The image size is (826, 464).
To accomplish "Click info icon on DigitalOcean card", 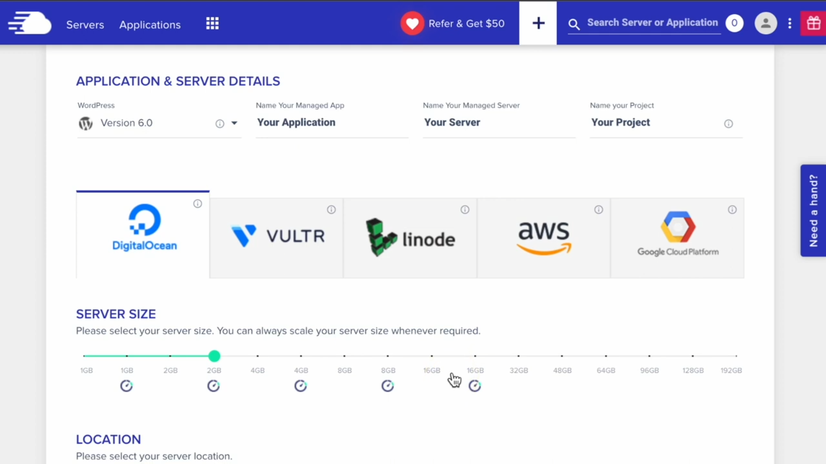I will coord(197,204).
